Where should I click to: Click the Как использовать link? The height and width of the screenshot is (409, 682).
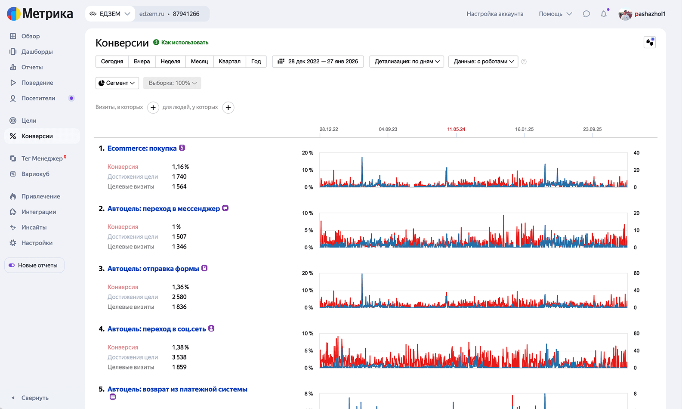(x=185, y=42)
